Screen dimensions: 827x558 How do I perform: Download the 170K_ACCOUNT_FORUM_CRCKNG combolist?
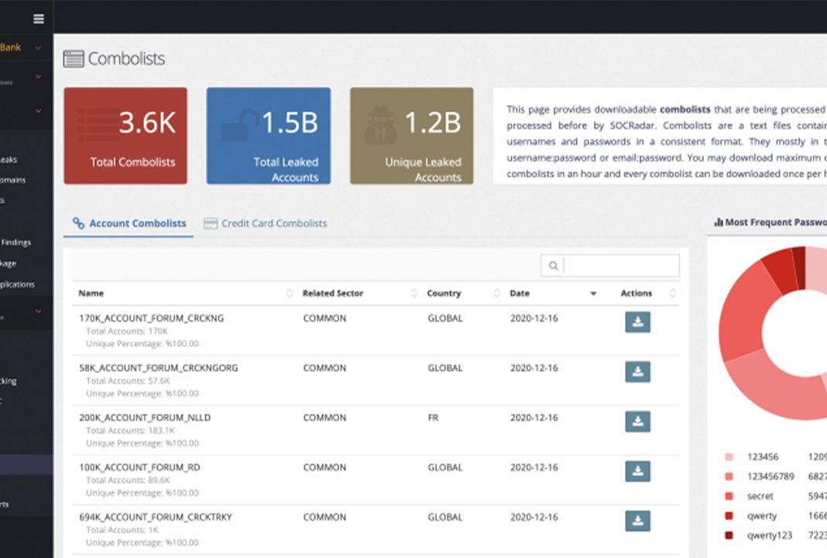tap(637, 322)
